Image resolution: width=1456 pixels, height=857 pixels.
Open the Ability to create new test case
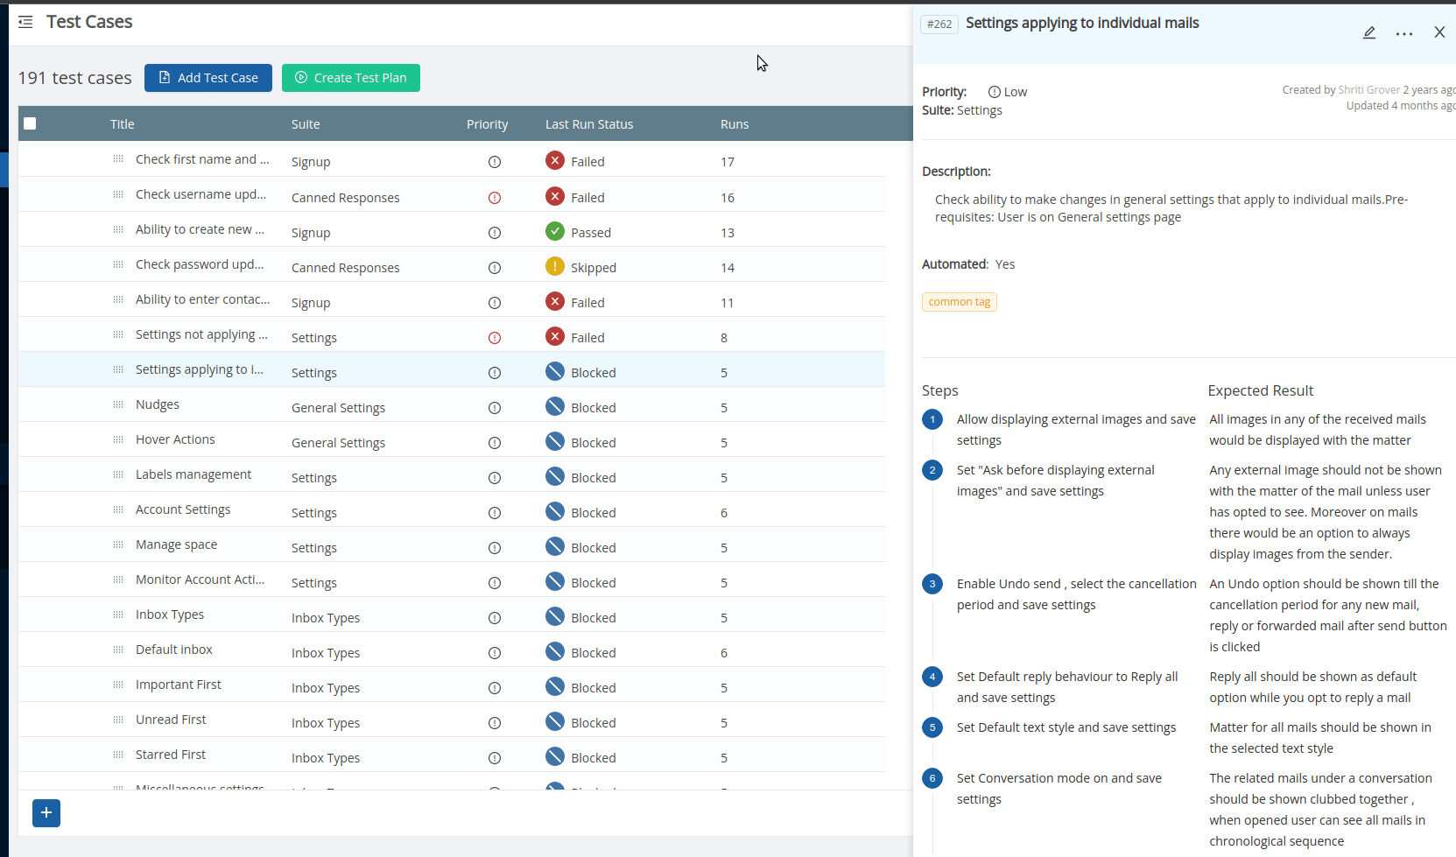[200, 229]
